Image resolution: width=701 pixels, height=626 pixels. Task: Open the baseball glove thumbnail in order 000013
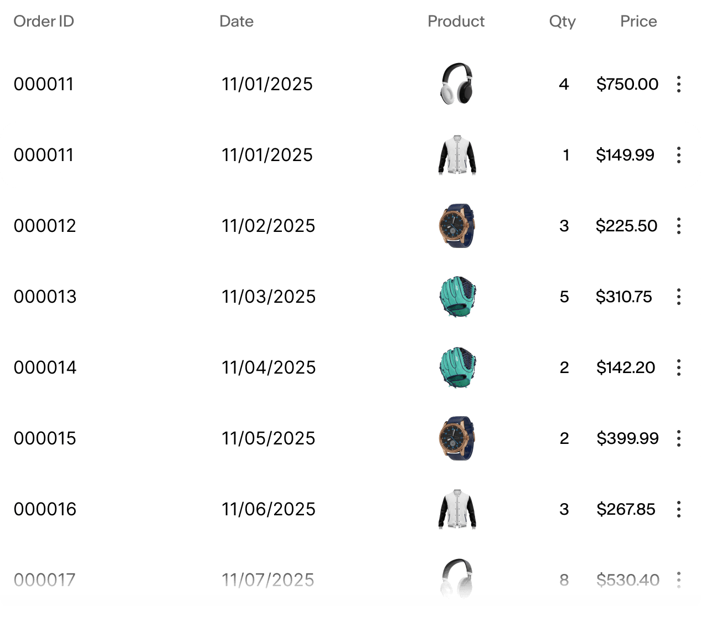pos(457,297)
